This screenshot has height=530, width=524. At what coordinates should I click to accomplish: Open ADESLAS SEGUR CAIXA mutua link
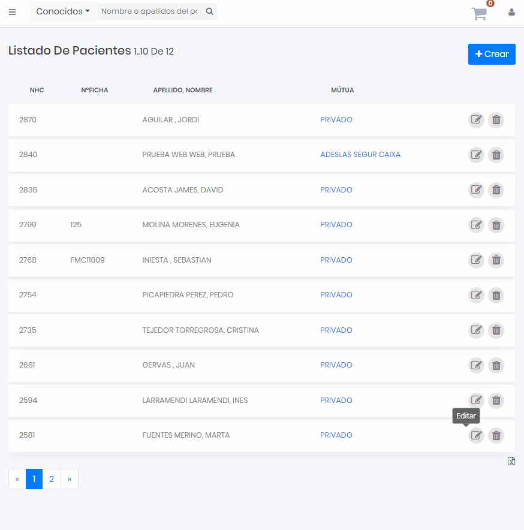(360, 155)
